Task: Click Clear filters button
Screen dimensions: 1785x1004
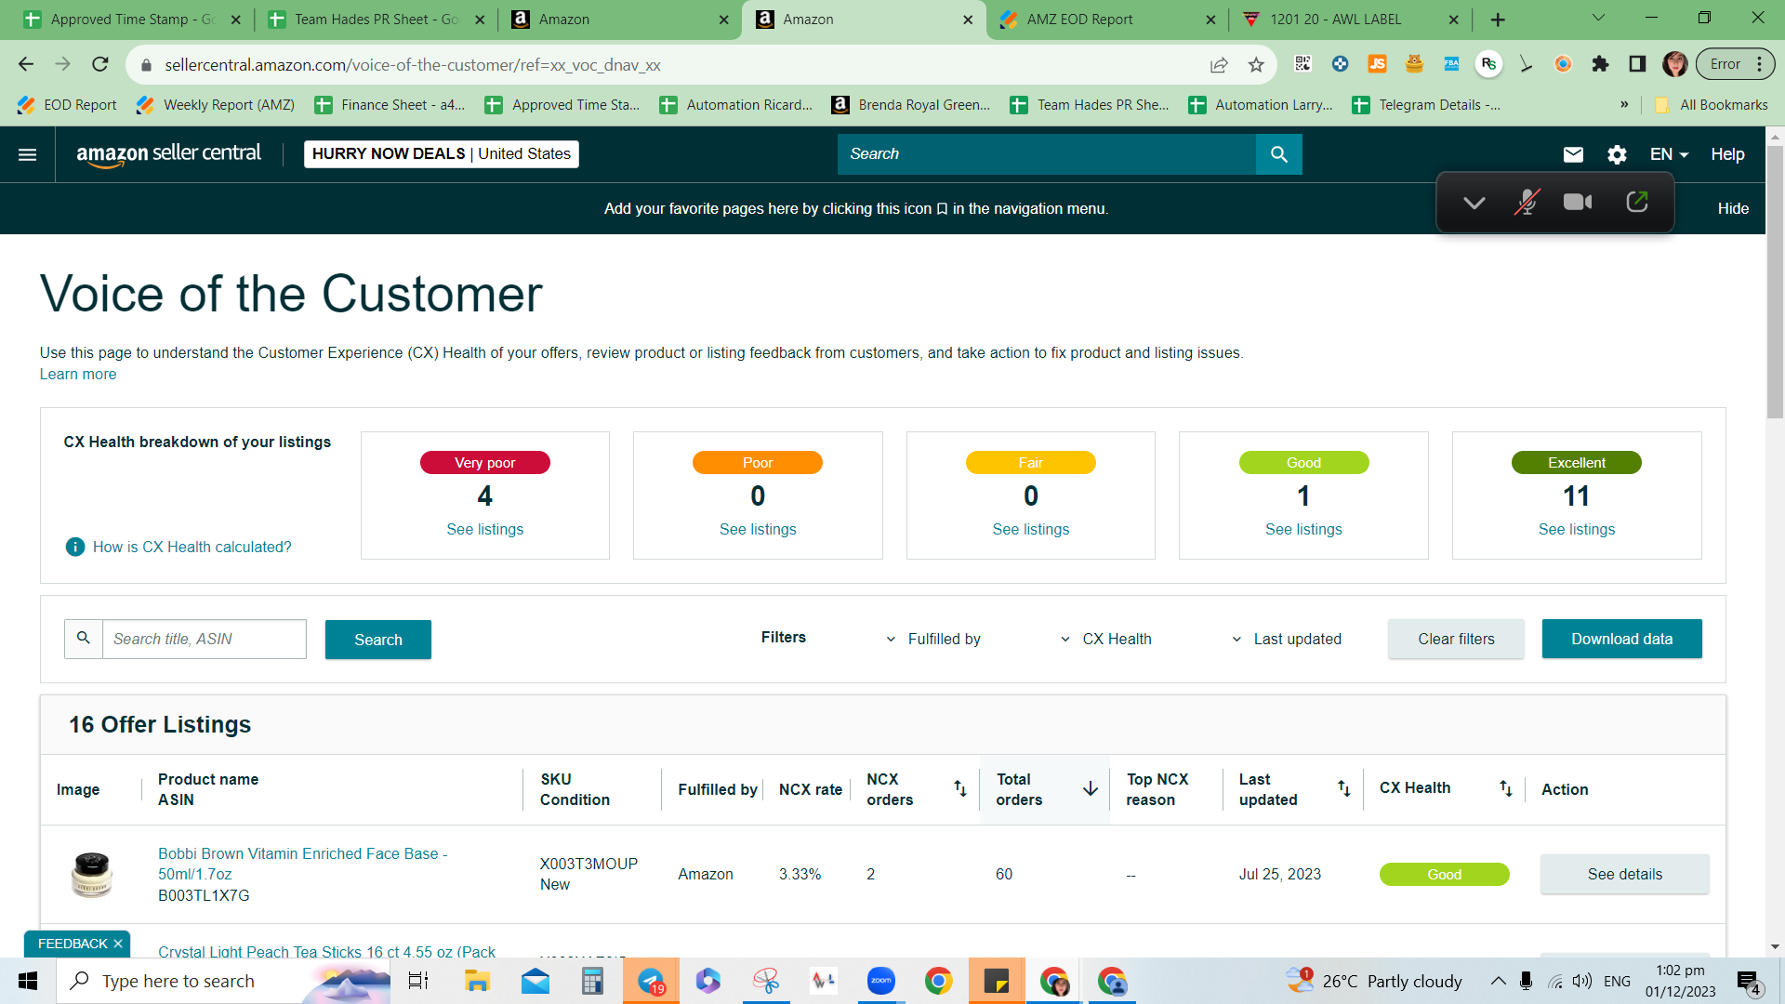Action: [1456, 639]
